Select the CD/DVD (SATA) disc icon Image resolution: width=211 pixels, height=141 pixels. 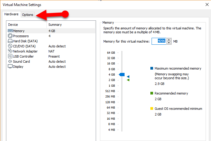tap(10, 46)
